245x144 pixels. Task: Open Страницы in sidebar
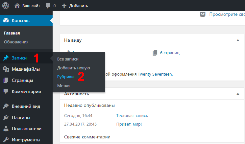22,80
